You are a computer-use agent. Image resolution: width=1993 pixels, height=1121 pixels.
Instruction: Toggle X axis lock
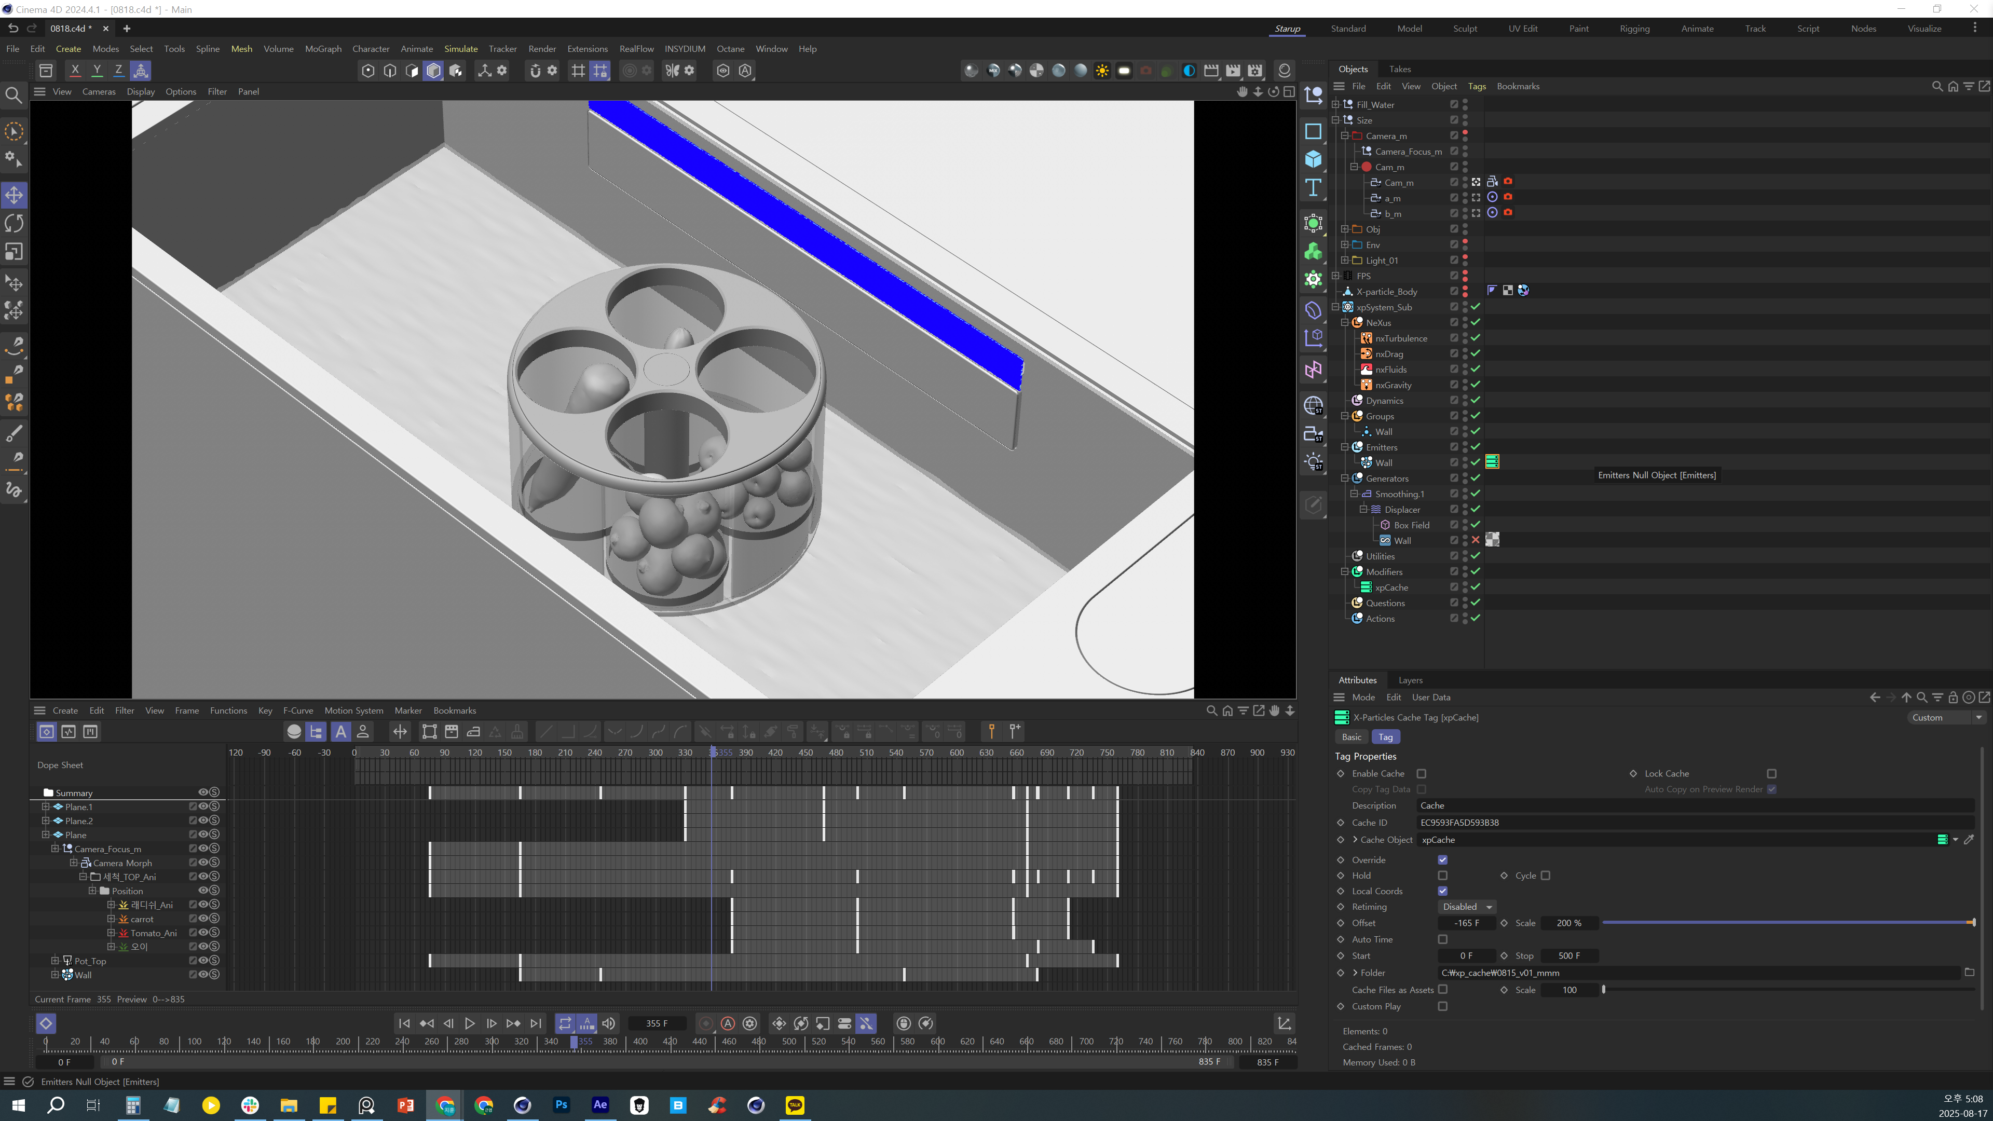pos(75,71)
